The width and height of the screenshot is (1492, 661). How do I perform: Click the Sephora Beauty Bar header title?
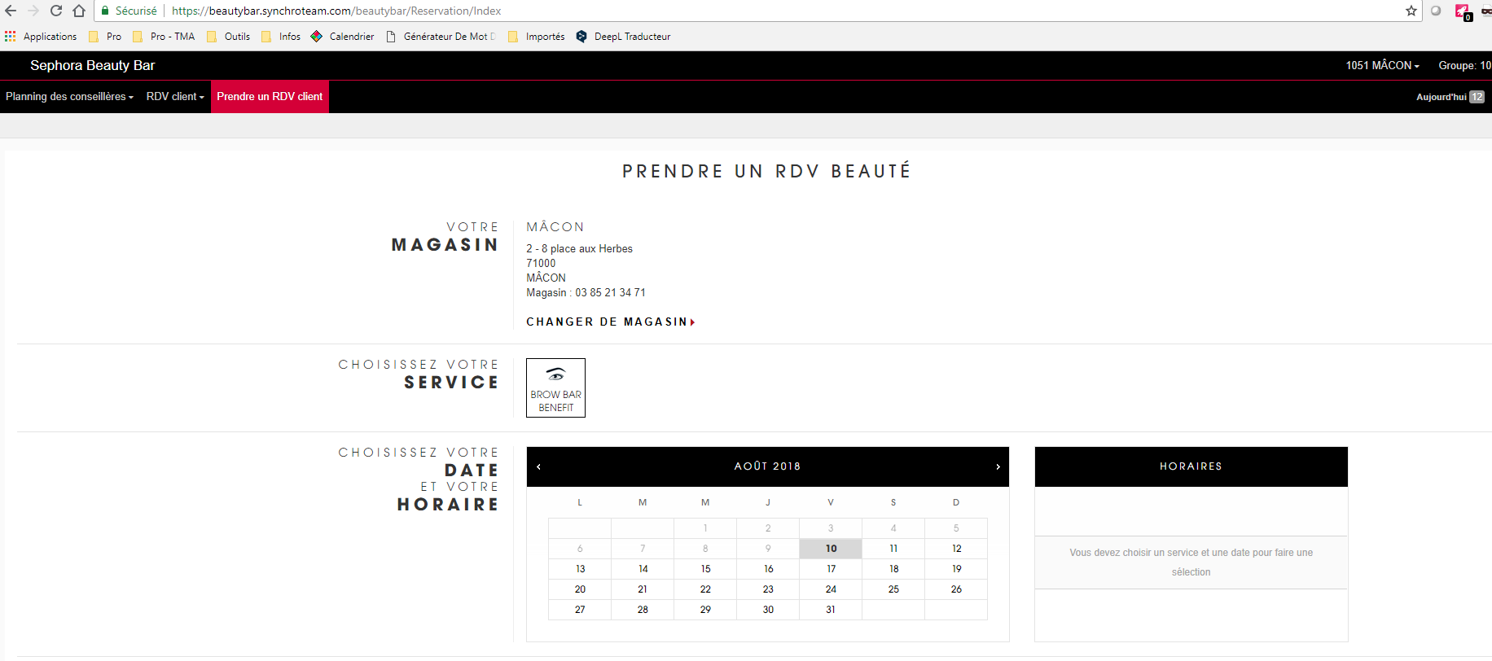point(92,65)
